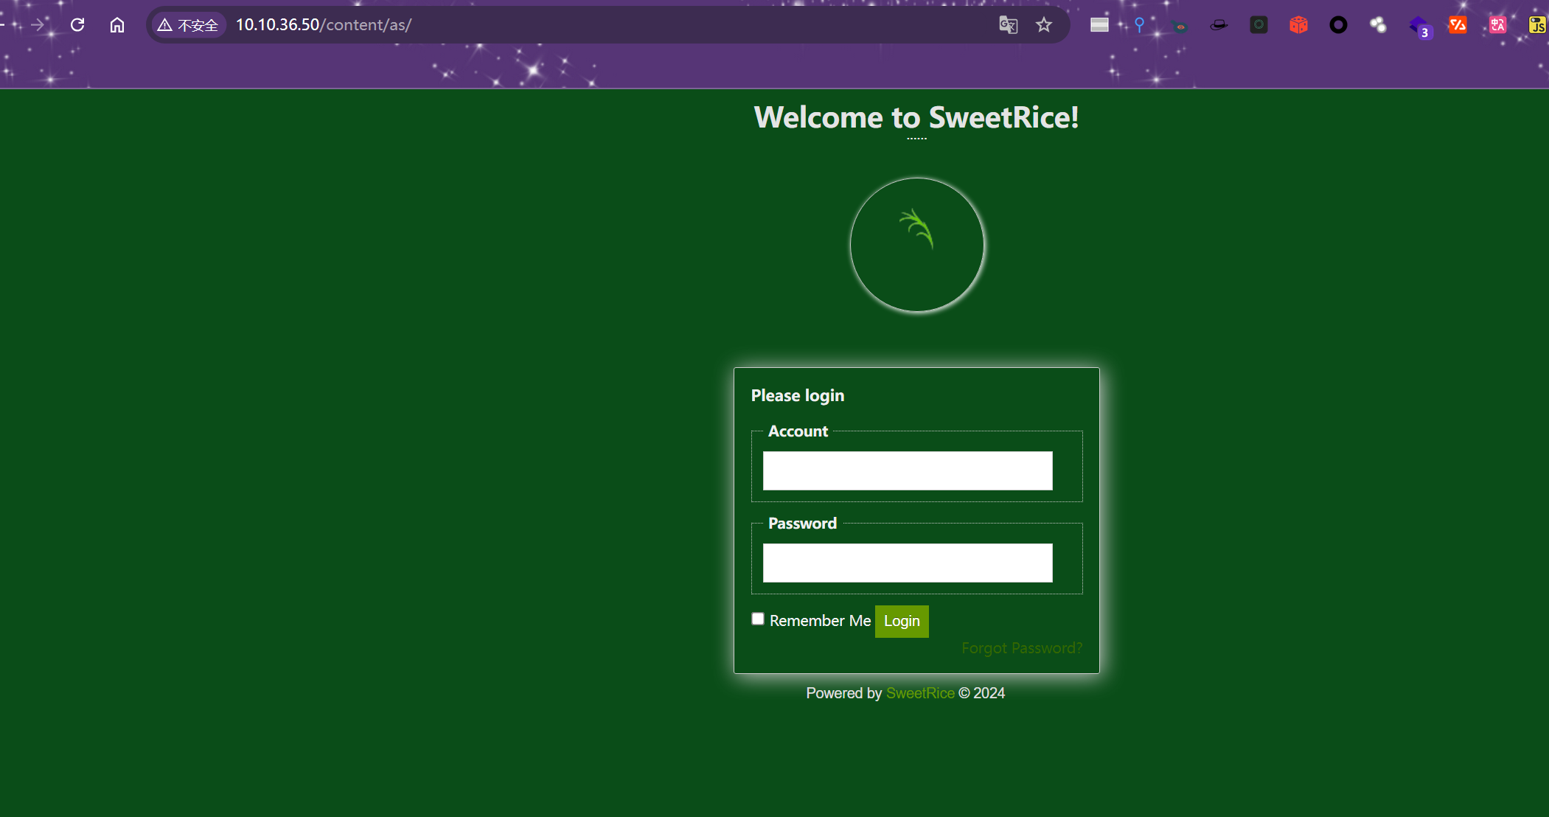Image resolution: width=1549 pixels, height=817 pixels.
Task: Focus the Account input field
Action: point(907,470)
